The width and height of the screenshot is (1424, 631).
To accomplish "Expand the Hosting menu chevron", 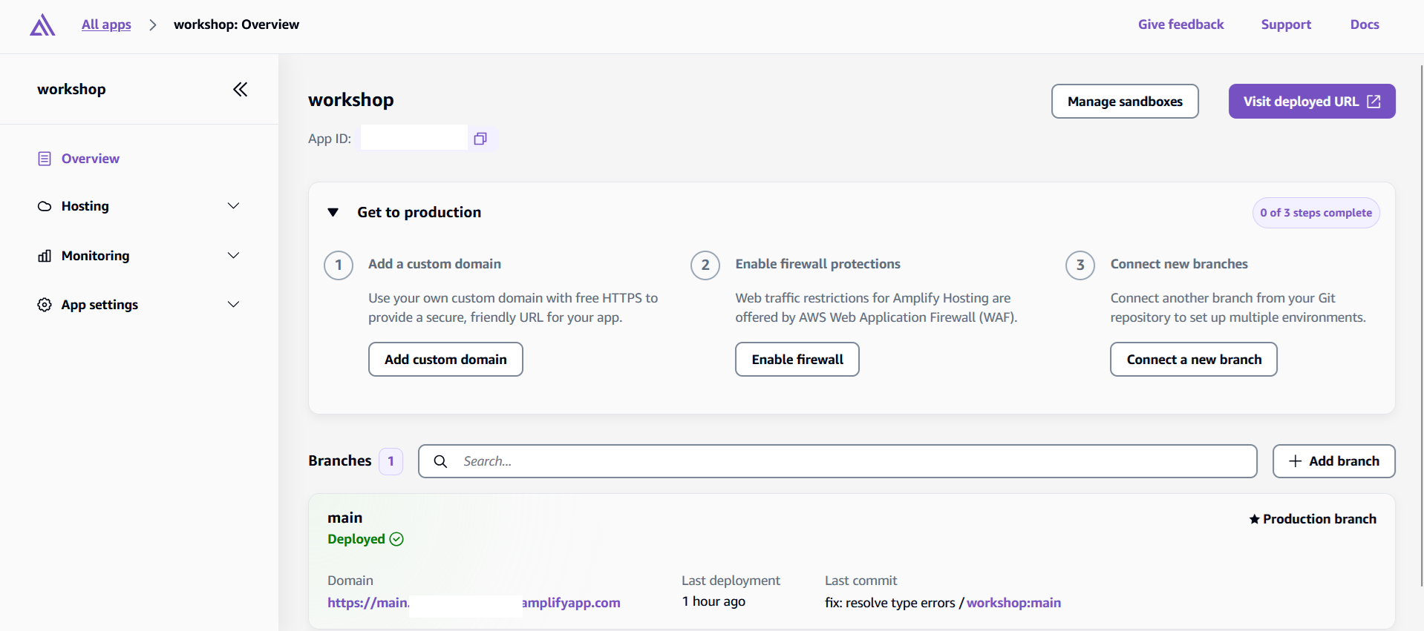I will (233, 206).
